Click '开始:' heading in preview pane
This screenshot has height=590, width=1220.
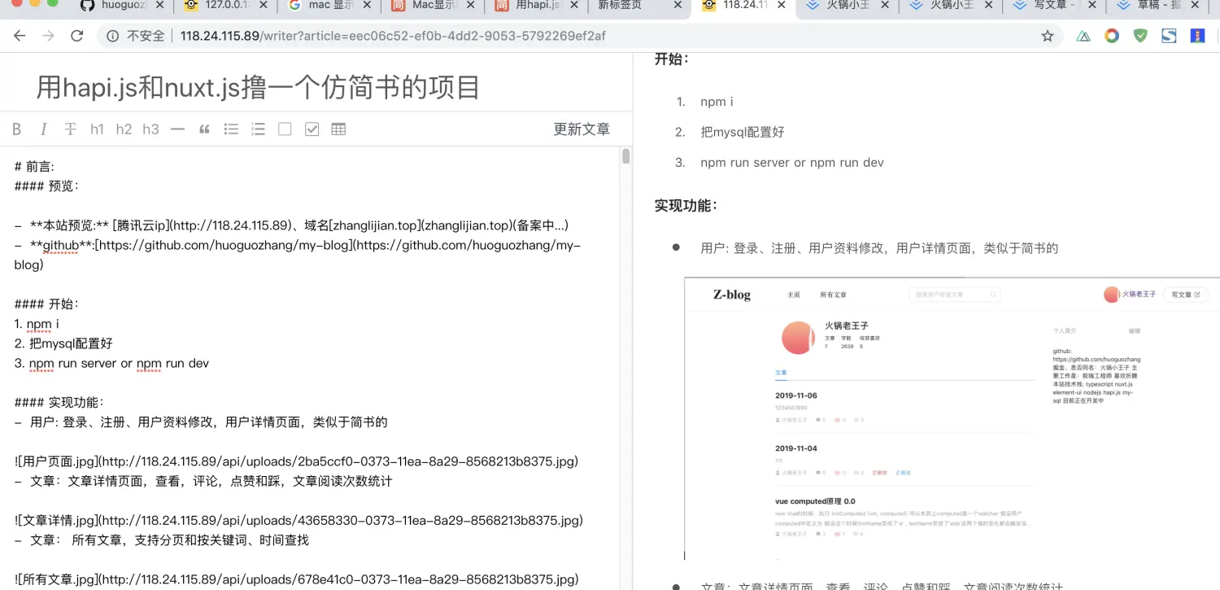(672, 59)
